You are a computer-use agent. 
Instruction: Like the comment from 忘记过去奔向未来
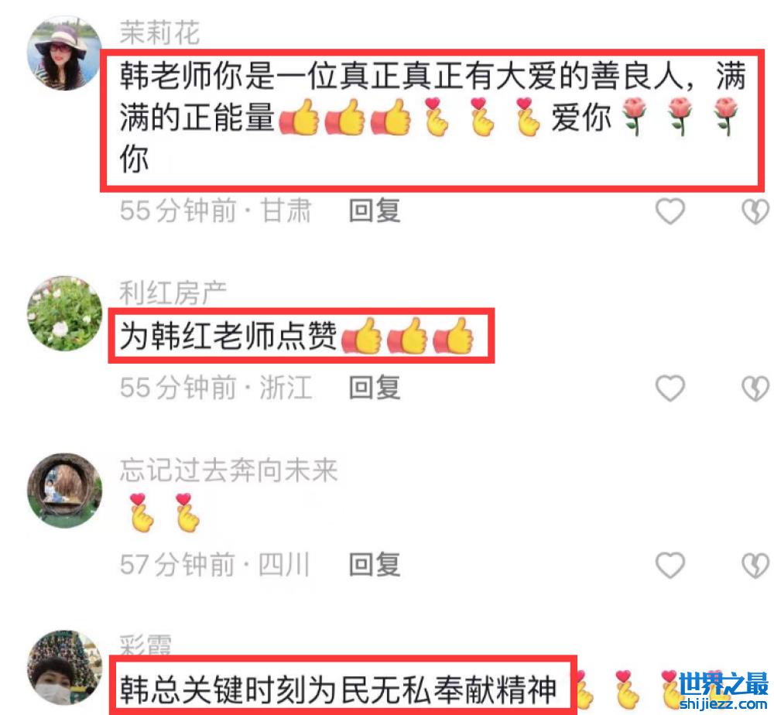(x=670, y=565)
